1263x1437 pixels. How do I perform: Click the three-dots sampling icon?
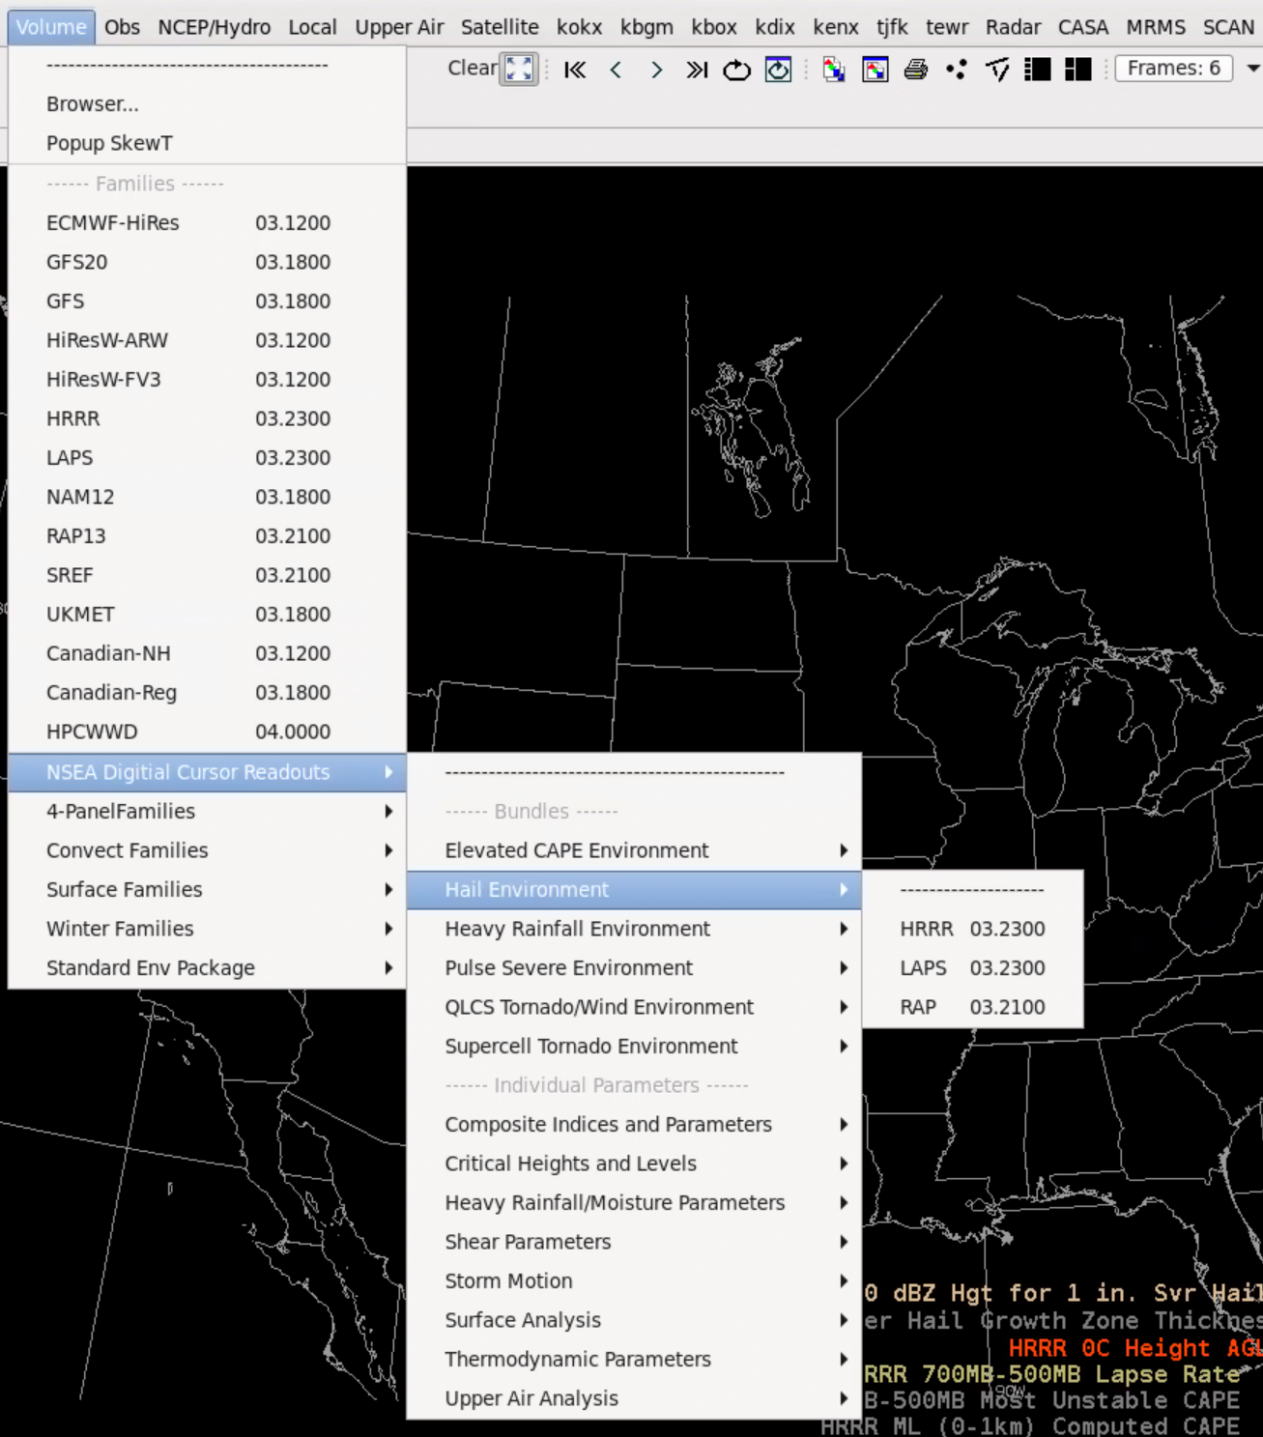point(957,70)
